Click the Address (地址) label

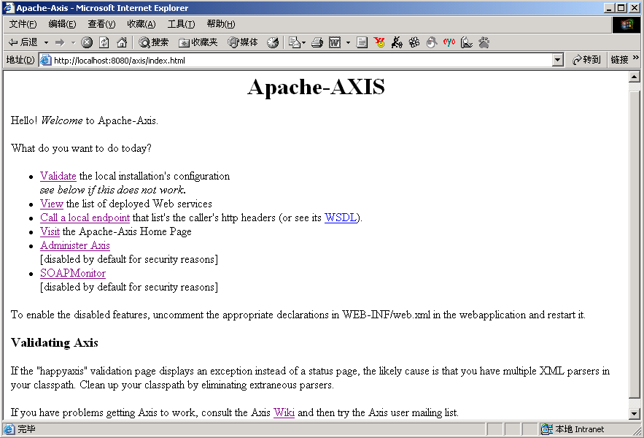point(20,60)
